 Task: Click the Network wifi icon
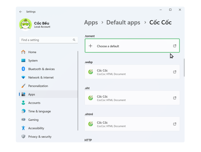pyautogui.click(x=23, y=78)
